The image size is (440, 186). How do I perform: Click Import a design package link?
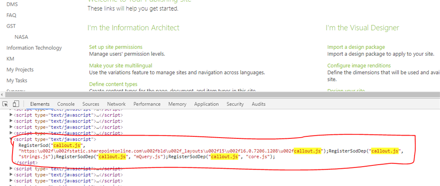tap(356, 47)
